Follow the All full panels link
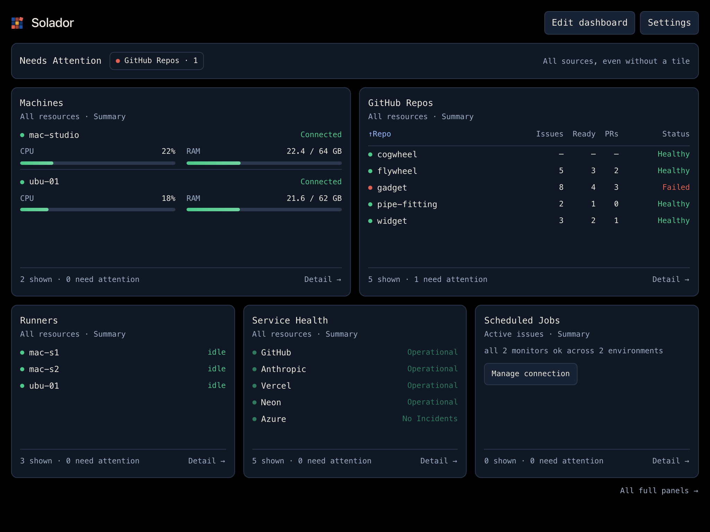 (x=659, y=491)
